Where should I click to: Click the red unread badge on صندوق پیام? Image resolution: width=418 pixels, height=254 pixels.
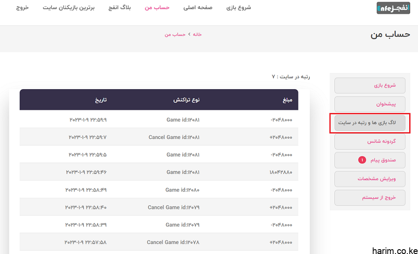click(362, 160)
